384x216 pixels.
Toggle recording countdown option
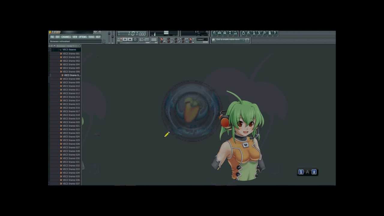coord(170,39)
